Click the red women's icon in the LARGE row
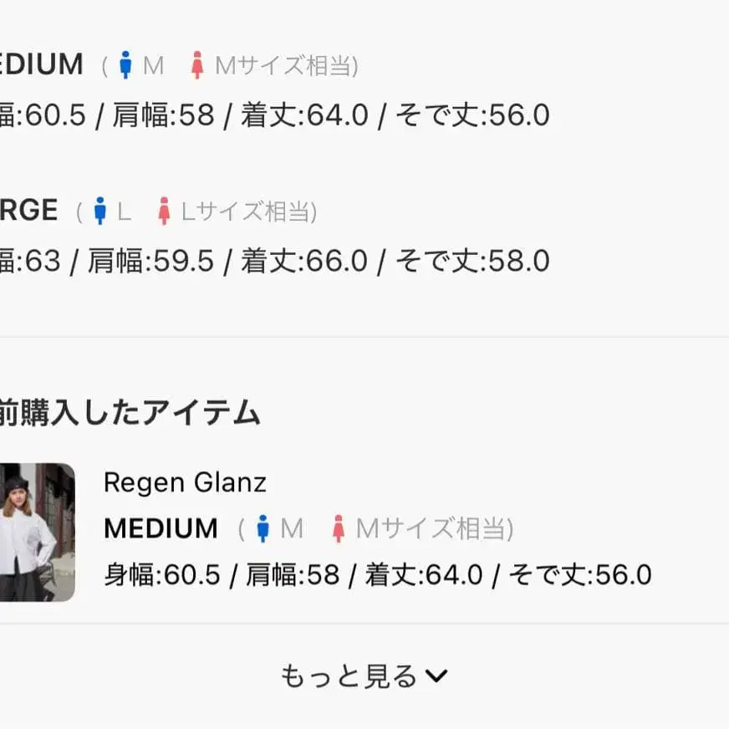Image resolution: width=729 pixels, height=729 pixels. coord(165,212)
